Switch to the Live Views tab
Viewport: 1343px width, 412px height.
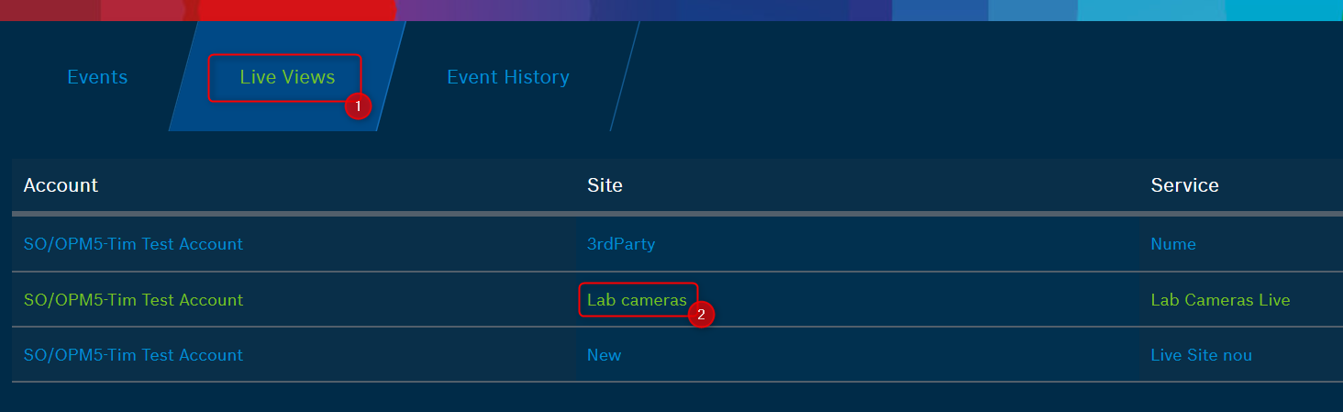(x=287, y=78)
